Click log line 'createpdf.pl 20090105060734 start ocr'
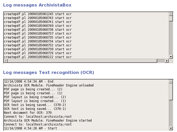Image resolution: width=177 pixels, height=132 pixels. [38, 41]
